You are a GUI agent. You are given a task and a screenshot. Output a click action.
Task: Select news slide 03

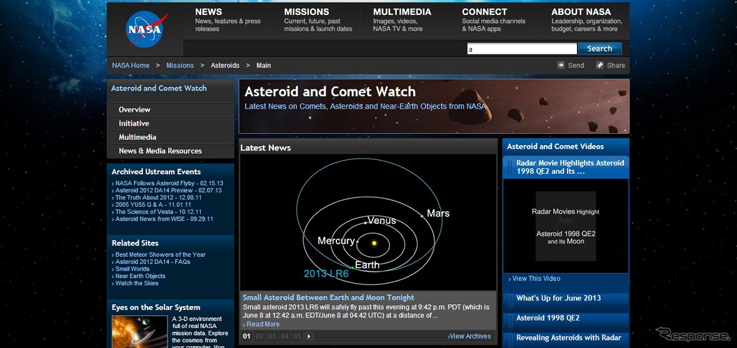click(x=272, y=336)
